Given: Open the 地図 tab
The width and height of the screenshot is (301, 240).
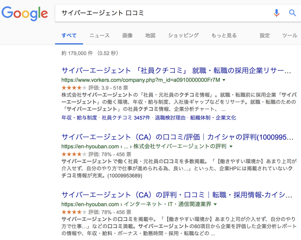Looking at the screenshot, I should pos(150,36).
